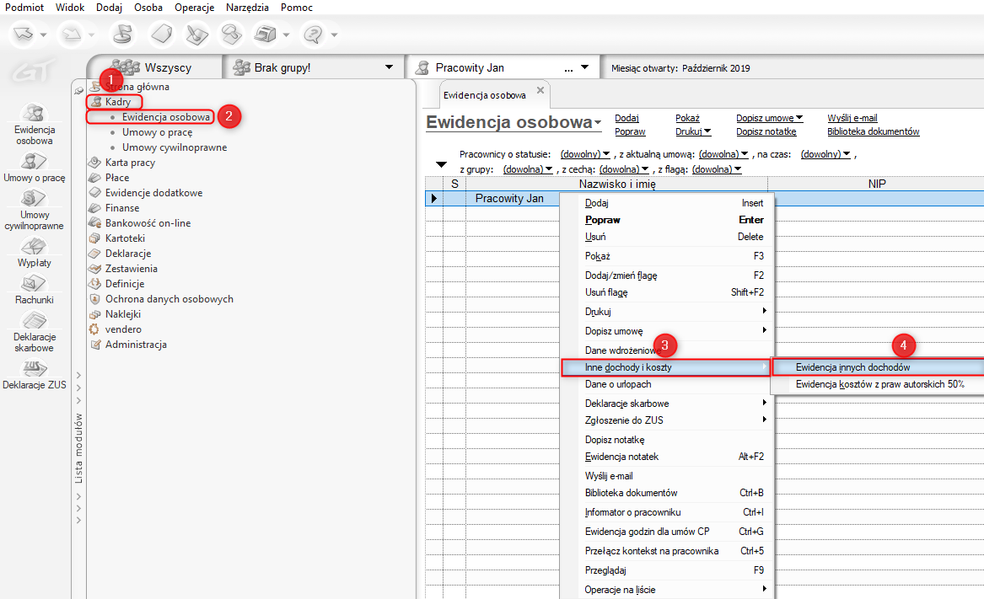Open Naklejki module in tree

point(123,313)
